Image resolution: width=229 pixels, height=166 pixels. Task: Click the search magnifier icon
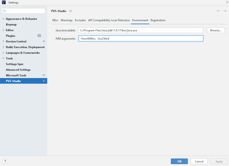pos(4,11)
